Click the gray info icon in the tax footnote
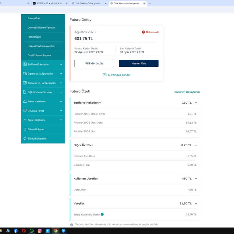Viewport: 234px width, 234px height. pos(72,225)
